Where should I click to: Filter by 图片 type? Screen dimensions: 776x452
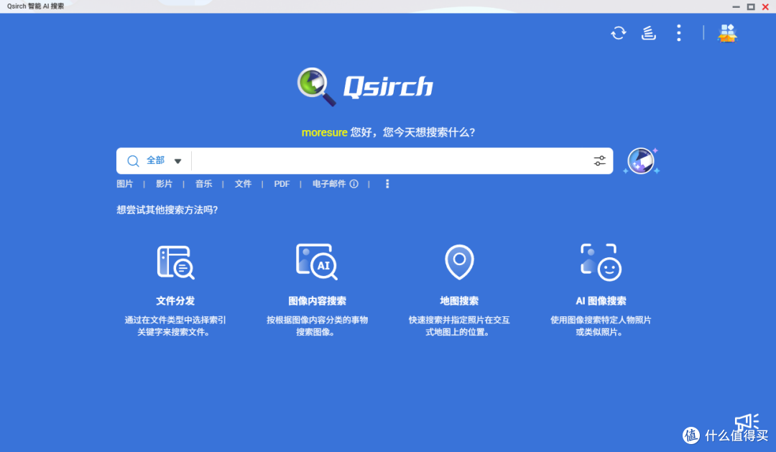tap(125, 184)
